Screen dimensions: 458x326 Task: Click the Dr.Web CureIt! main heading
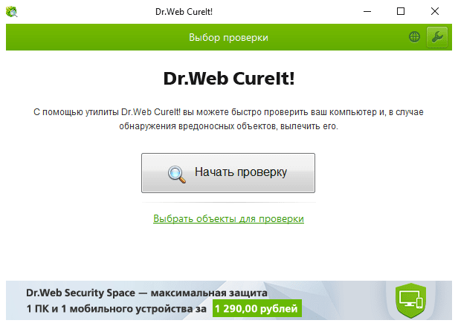tap(229, 79)
